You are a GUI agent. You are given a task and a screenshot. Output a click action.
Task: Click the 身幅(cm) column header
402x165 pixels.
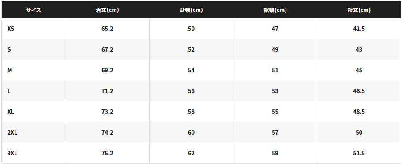click(191, 10)
